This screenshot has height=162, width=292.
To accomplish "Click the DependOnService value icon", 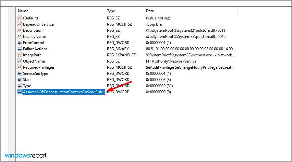I will (19, 24).
